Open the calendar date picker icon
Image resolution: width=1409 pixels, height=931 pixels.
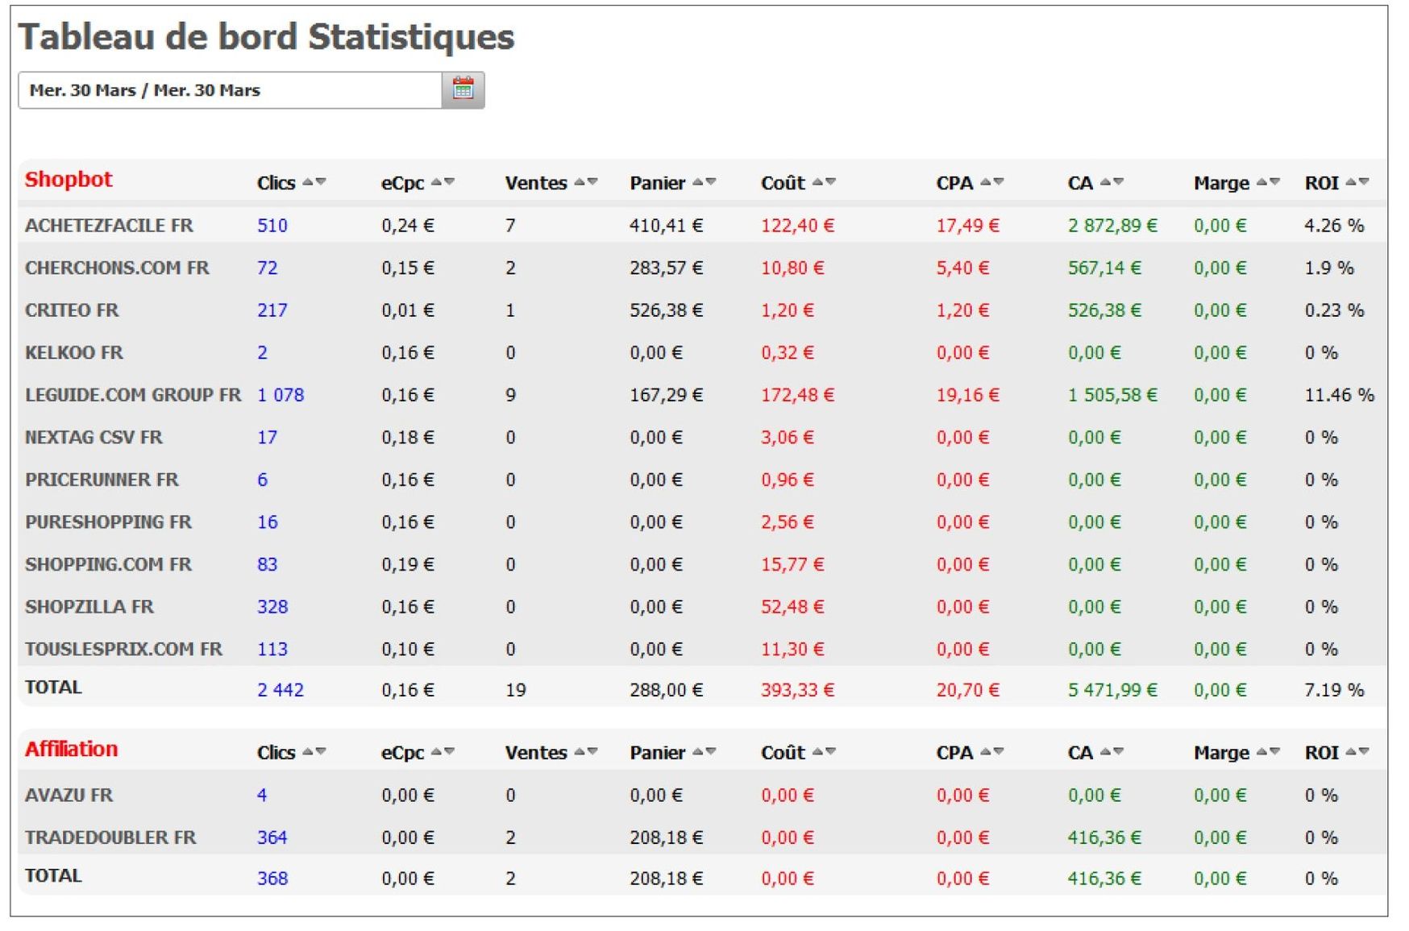tap(463, 89)
